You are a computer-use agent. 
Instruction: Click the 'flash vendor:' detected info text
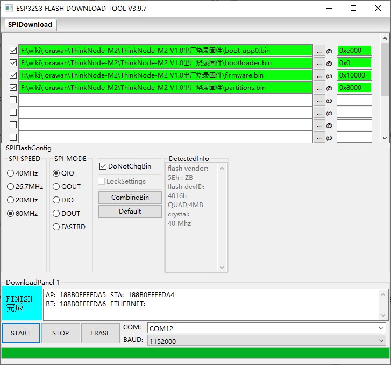[188, 169]
